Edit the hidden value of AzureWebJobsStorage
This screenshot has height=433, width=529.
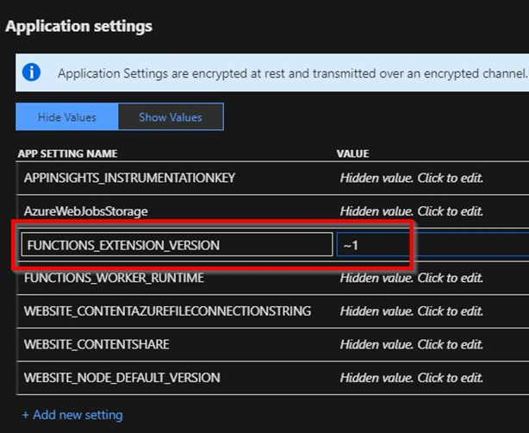click(411, 211)
